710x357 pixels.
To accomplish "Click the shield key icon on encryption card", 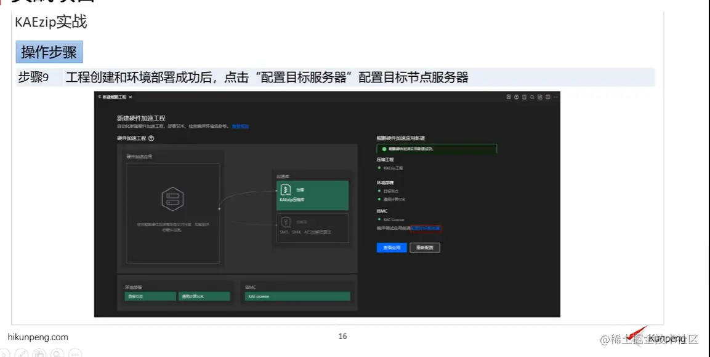I will point(286,222).
